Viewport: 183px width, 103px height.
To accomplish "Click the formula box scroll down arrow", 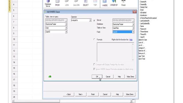I will click(133, 60).
